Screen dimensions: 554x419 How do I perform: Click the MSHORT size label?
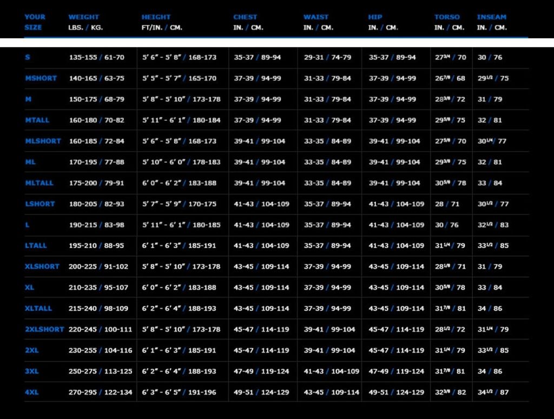point(41,78)
